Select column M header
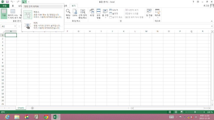This screenshot has width=214, height=120. pyautogui.click(x=146, y=31)
